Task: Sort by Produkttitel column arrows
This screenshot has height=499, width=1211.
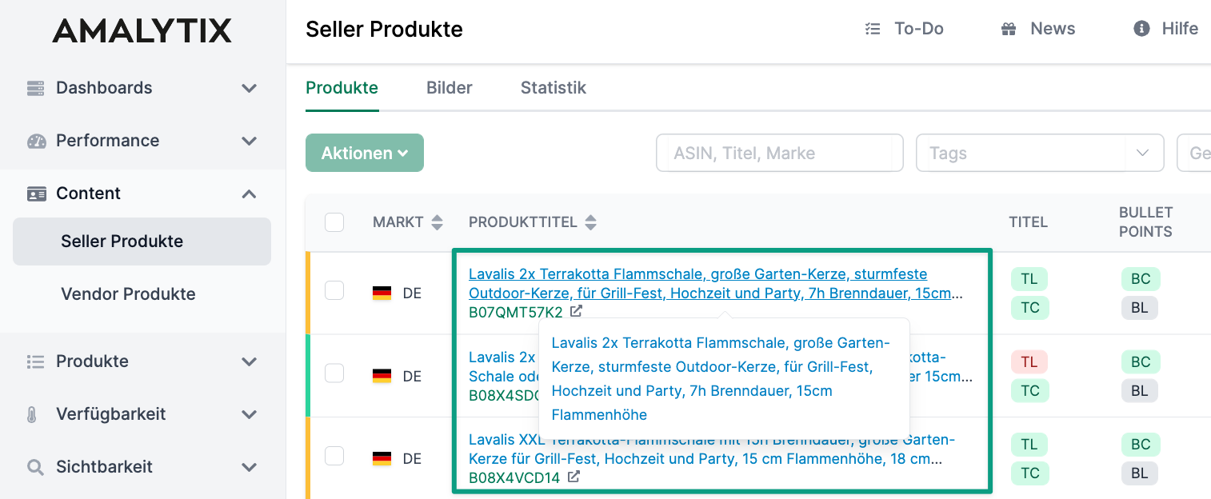Action: click(590, 222)
